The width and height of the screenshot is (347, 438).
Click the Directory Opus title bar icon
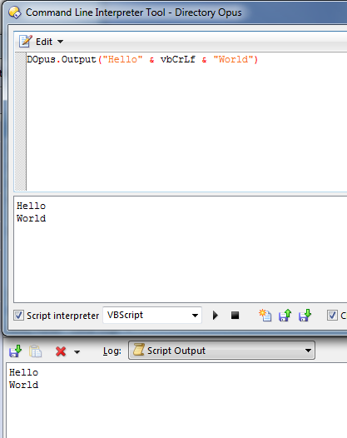point(14,12)
